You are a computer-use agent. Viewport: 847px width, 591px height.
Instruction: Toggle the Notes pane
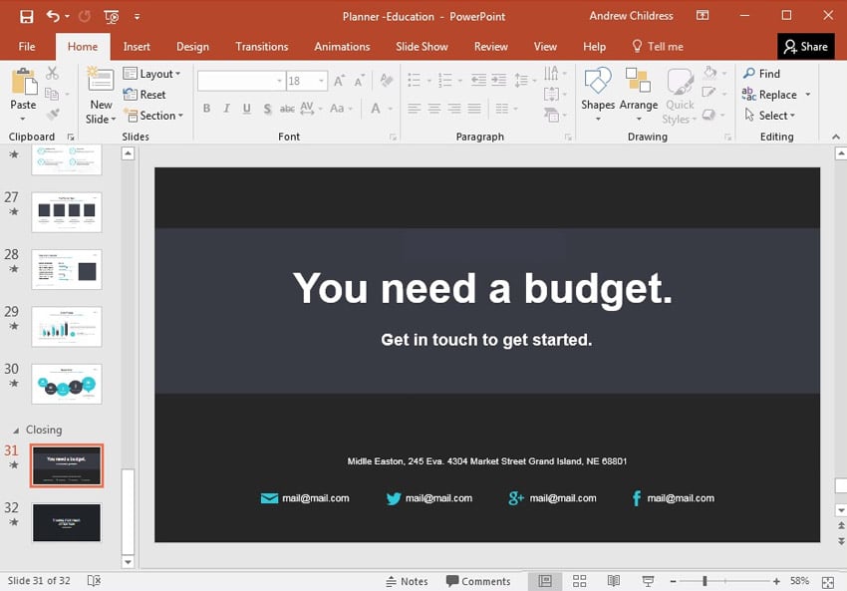pos(407,581)
